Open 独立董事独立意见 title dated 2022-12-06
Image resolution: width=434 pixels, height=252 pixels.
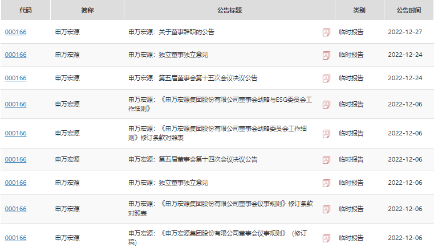[x=168, y=183]
